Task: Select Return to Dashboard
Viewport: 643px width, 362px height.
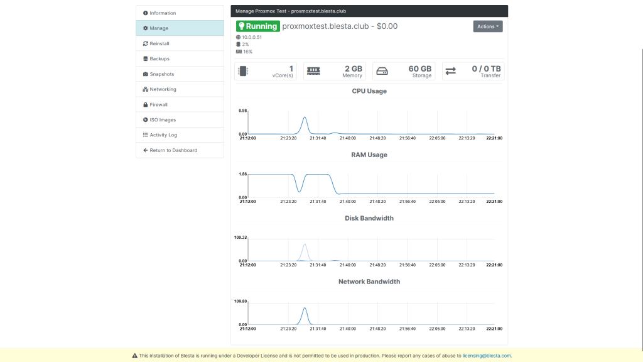Action: pos(173,150)
